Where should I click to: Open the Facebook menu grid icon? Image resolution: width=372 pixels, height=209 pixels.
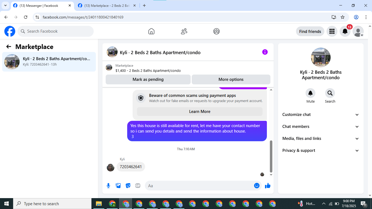pos(332,31)
